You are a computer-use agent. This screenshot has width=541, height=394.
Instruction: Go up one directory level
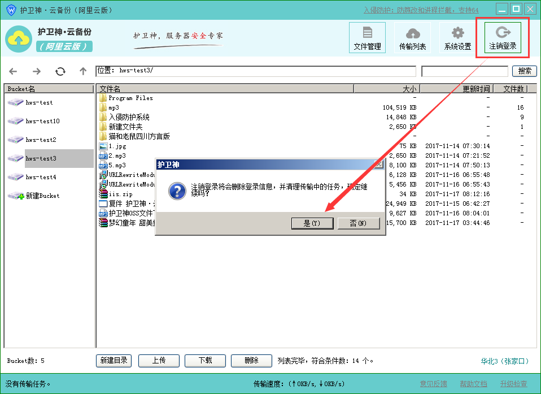pyautogui.click(x=83, y=71)
